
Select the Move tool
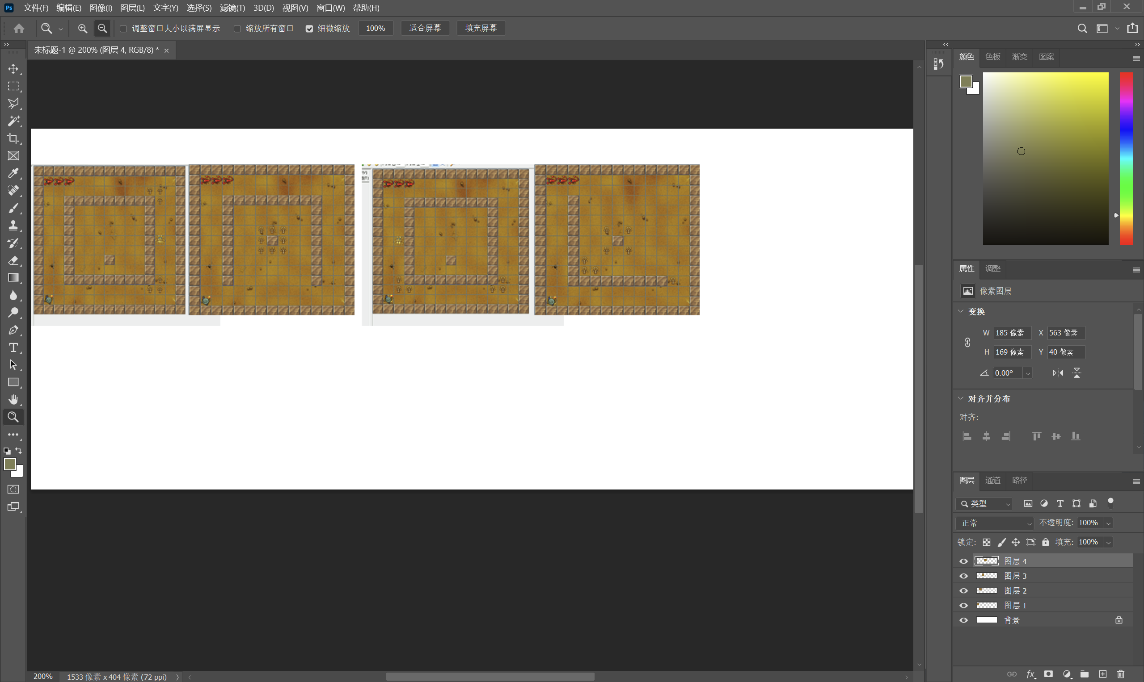pos(13,69)
